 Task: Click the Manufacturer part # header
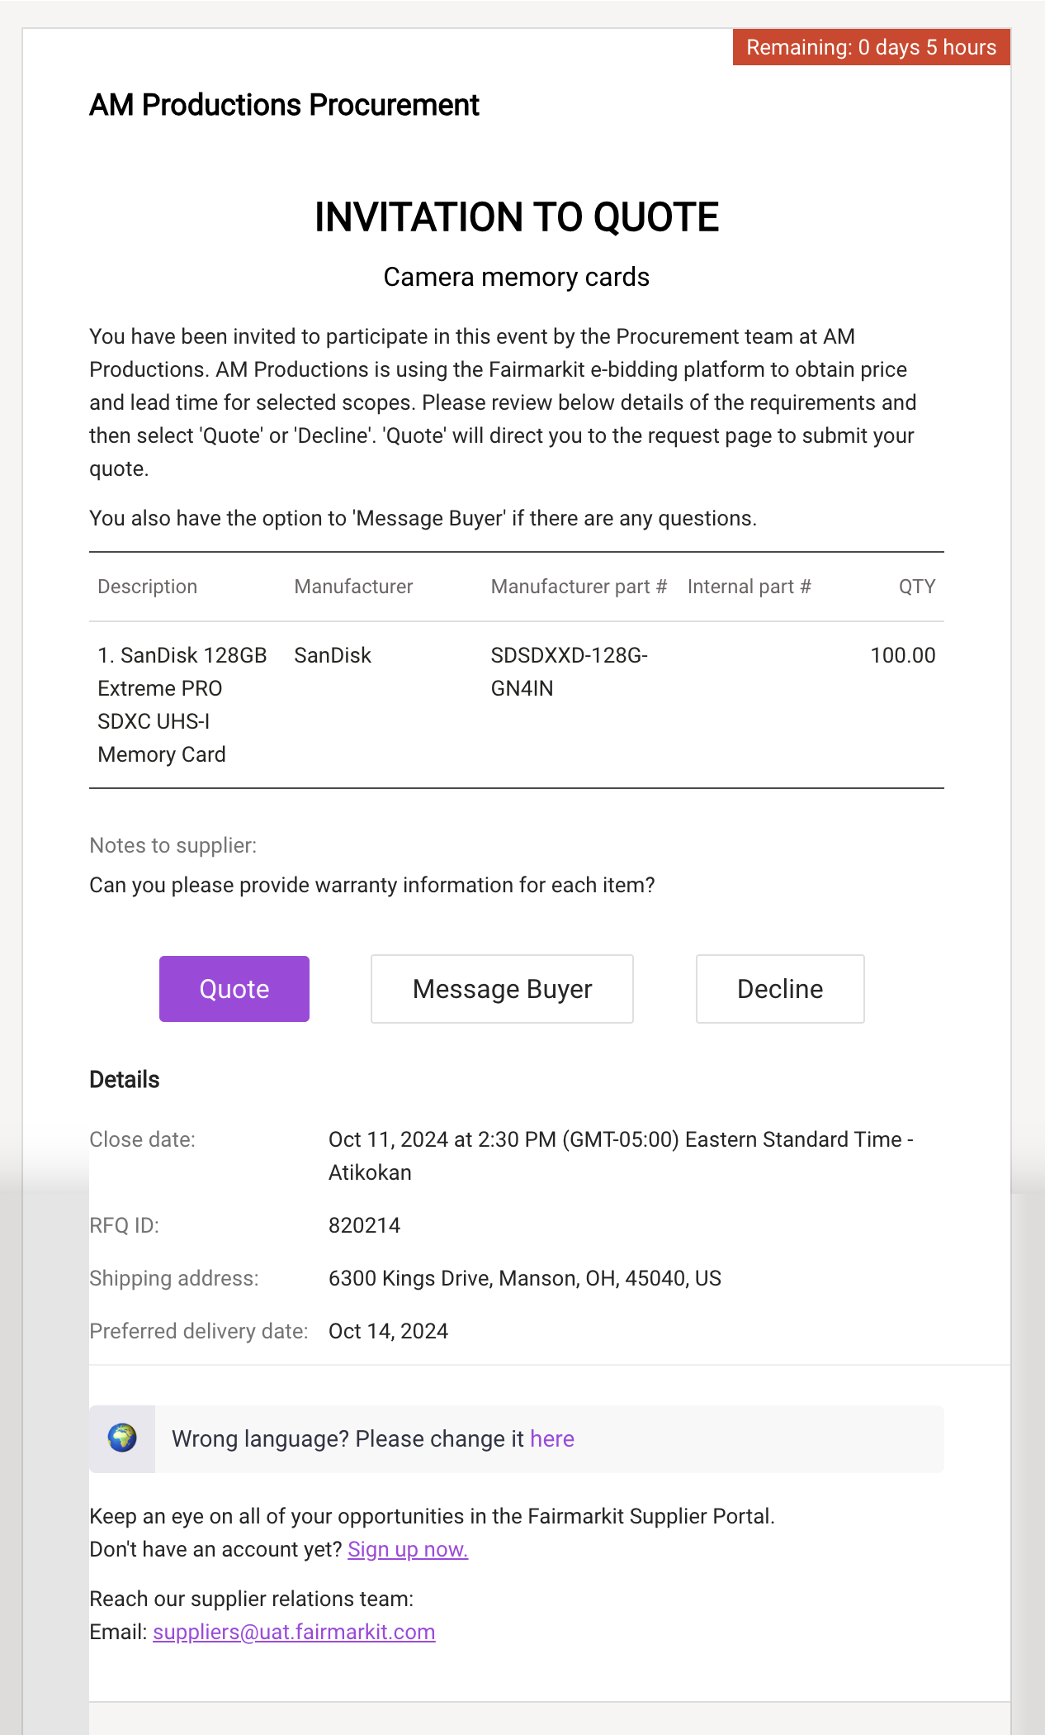tap(579, 587)
